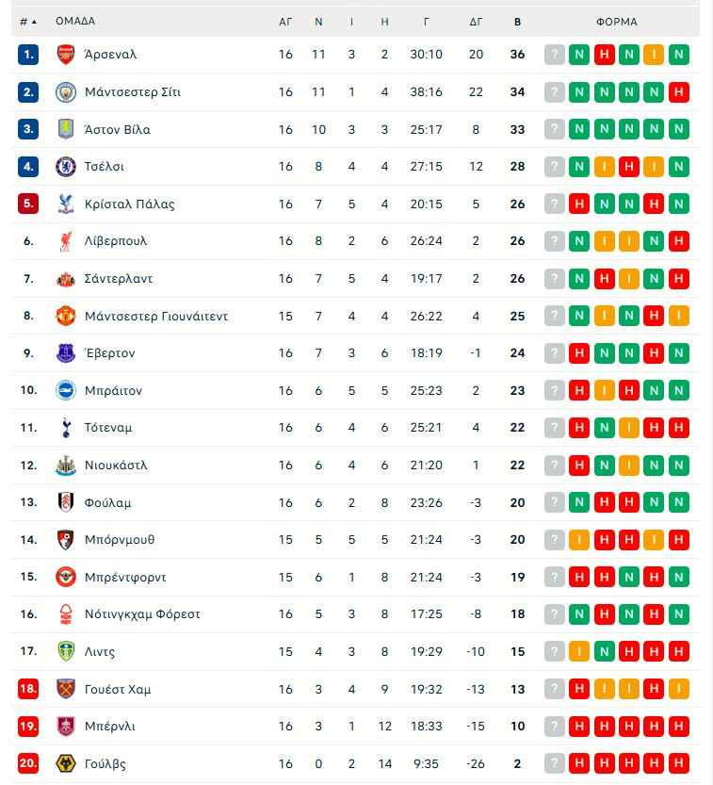The width and height of the screenshot is (713, 785).
Task: Click the Everton club crest icon
Action: point(65,353)
